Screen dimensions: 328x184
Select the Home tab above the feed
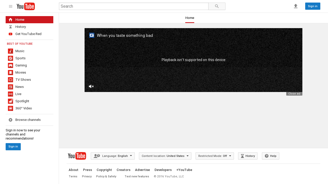190,18
